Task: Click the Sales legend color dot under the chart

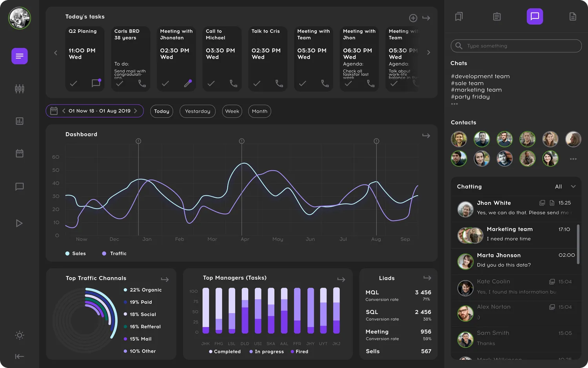Action: (x=67, y=253)
